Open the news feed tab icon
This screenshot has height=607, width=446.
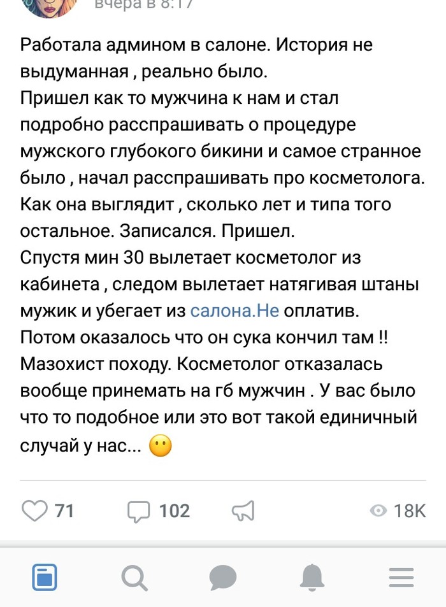coord(45,578)
